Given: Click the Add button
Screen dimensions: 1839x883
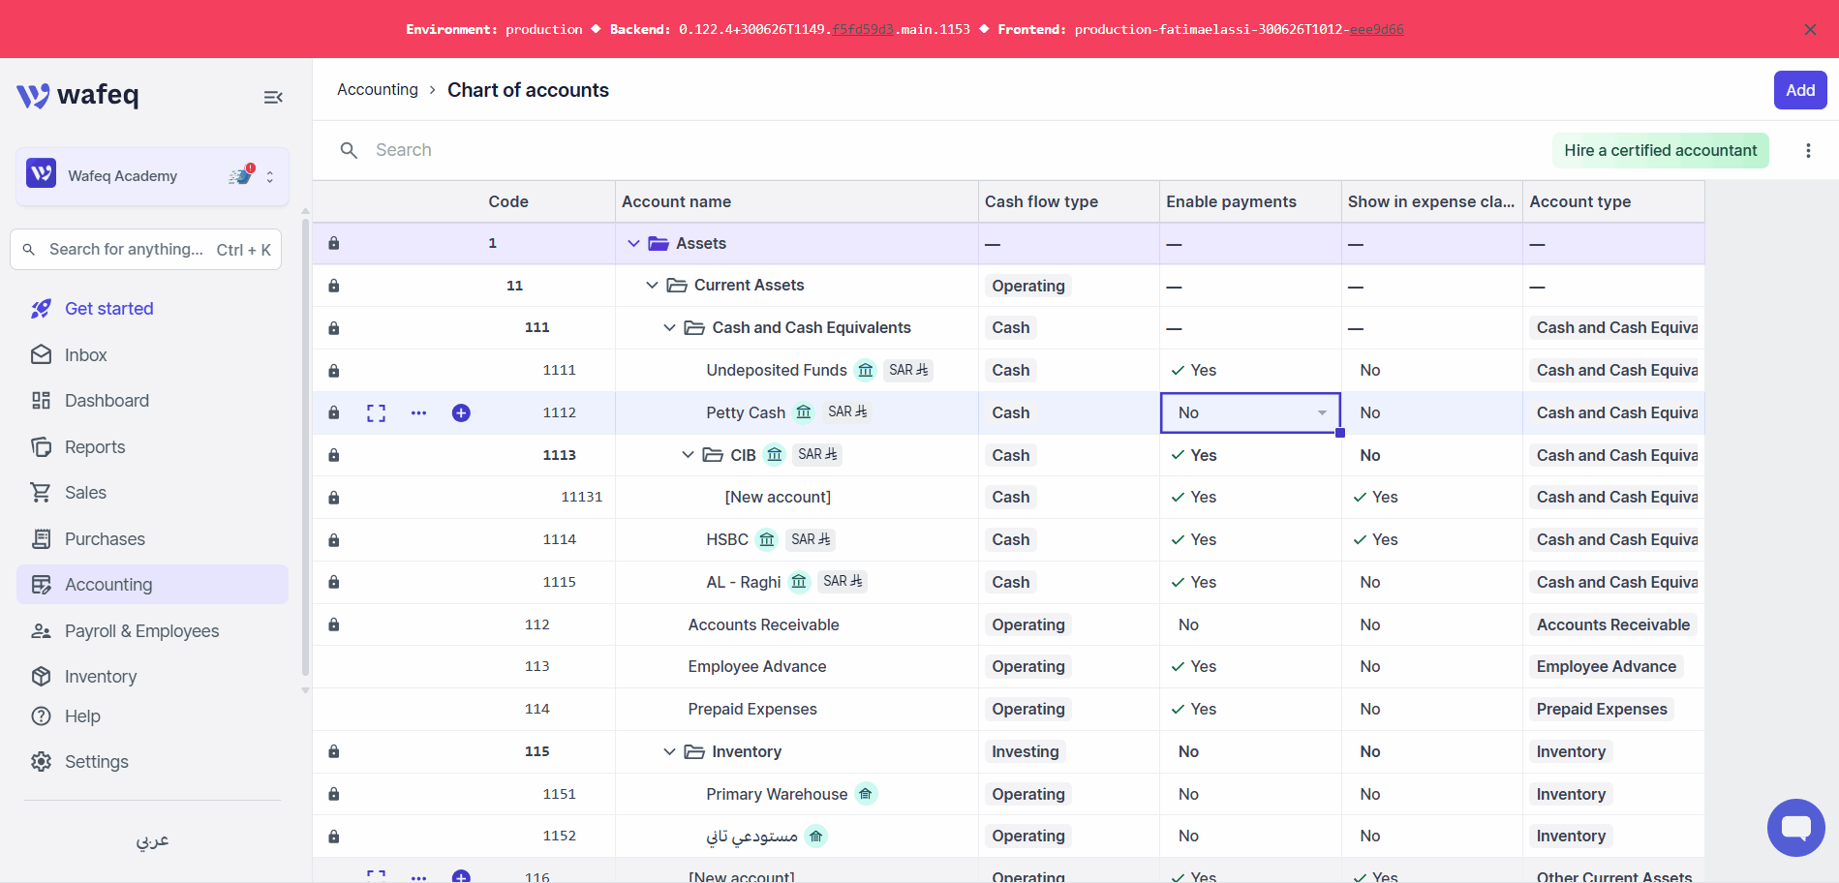Looking at the screenshot, I should tap(1800, 90).
